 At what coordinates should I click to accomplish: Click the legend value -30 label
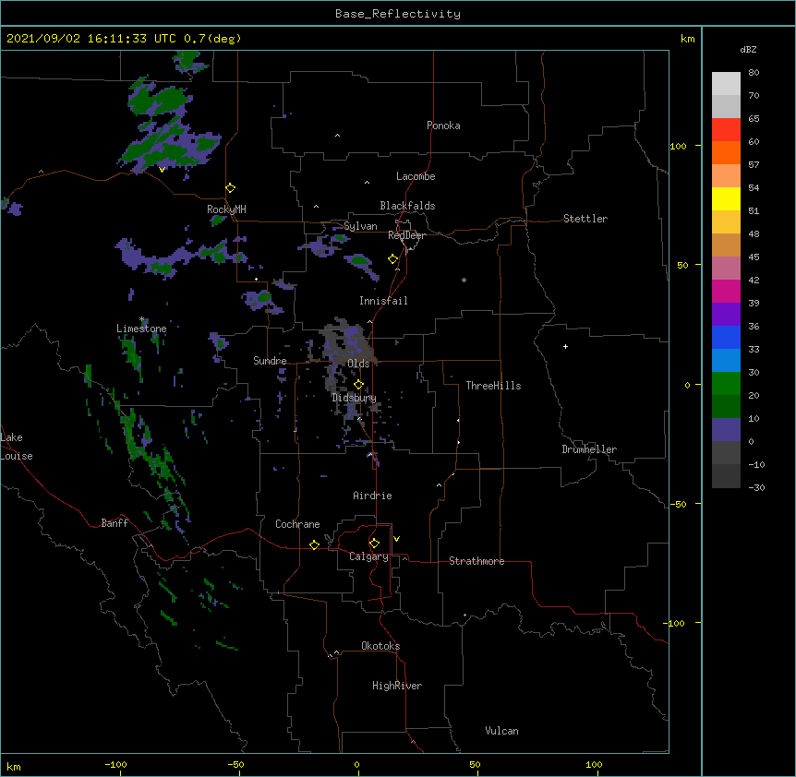click(x=756, y=487)
